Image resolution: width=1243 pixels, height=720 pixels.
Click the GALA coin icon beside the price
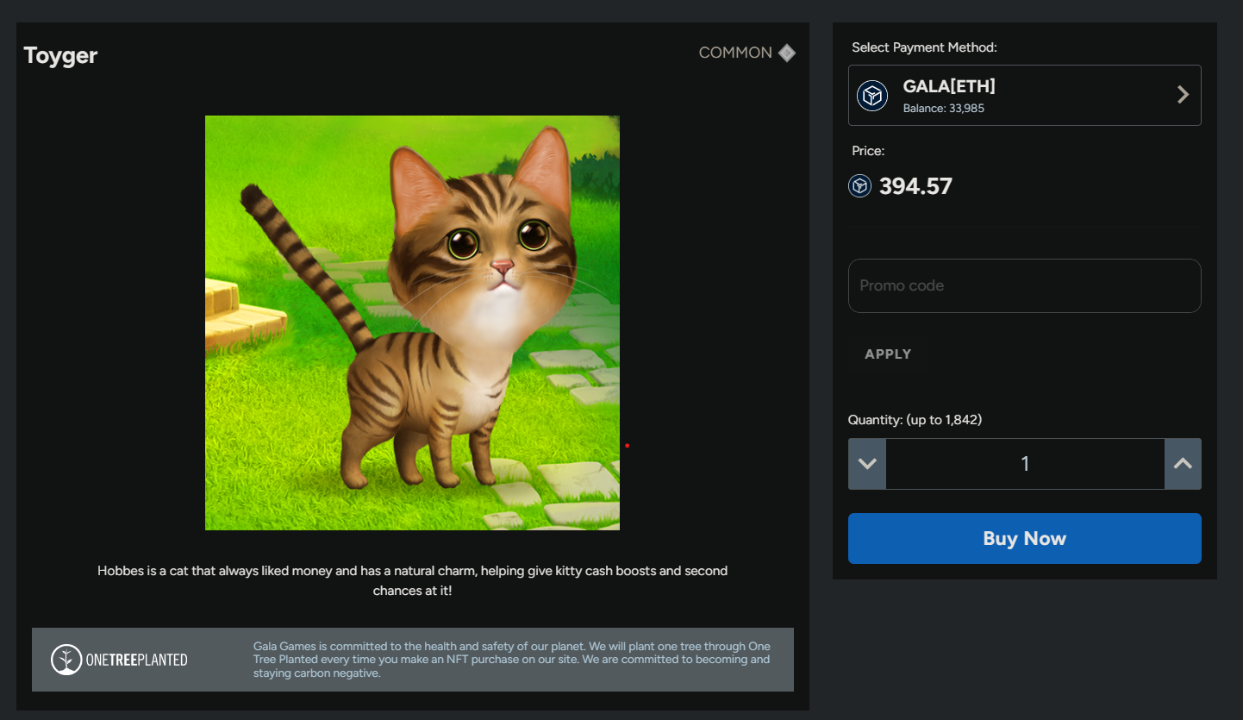click(x=859, y=186)
